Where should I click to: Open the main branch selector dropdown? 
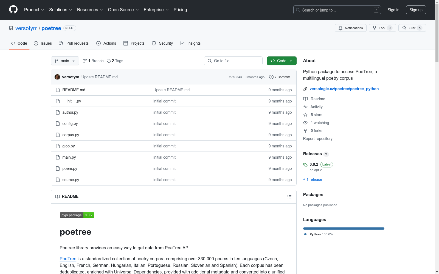65,61
